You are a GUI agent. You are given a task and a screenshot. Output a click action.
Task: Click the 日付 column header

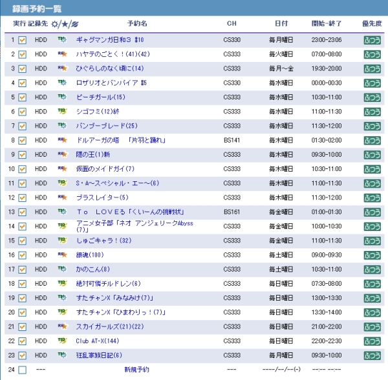click(x=281, y=23)
